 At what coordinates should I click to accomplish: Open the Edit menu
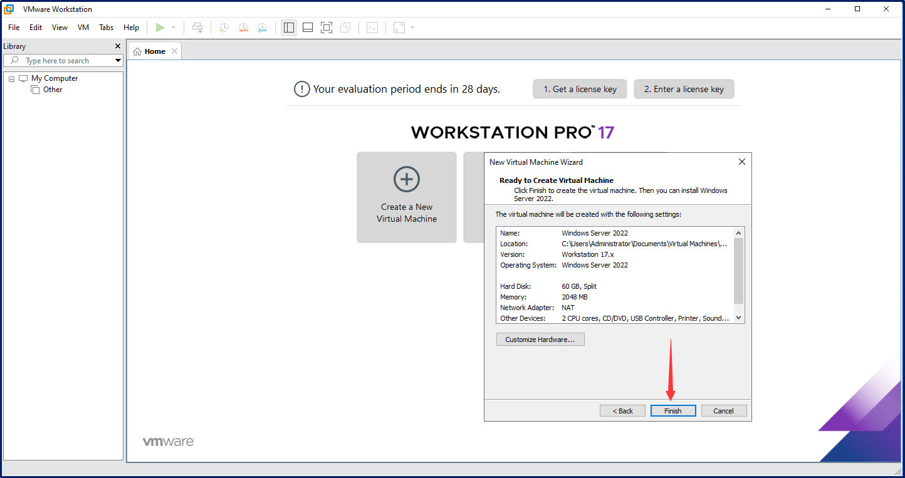[36, 28]
